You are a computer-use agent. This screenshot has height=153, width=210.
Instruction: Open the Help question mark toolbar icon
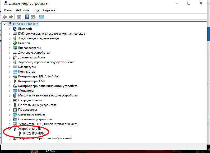27,17
